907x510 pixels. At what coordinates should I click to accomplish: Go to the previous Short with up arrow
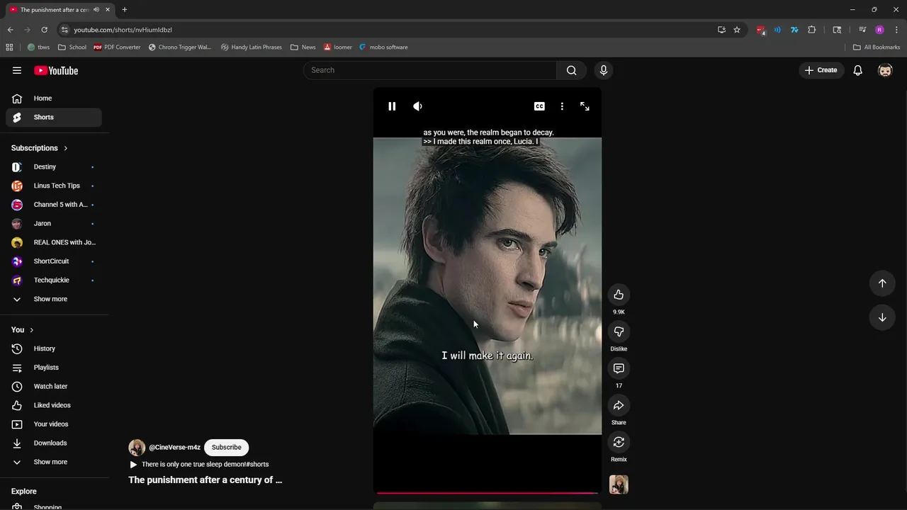tap(882, 283)
